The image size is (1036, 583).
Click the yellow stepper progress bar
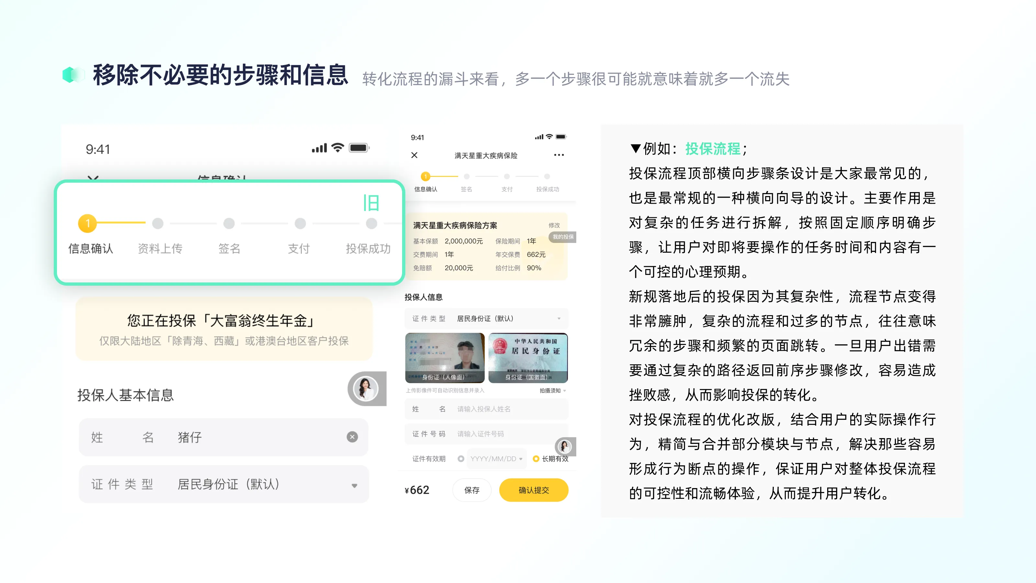coord(445,176)
